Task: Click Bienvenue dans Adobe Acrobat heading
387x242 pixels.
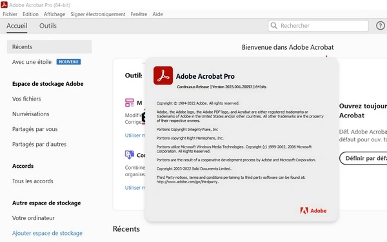Action: [x=288, y=47]
